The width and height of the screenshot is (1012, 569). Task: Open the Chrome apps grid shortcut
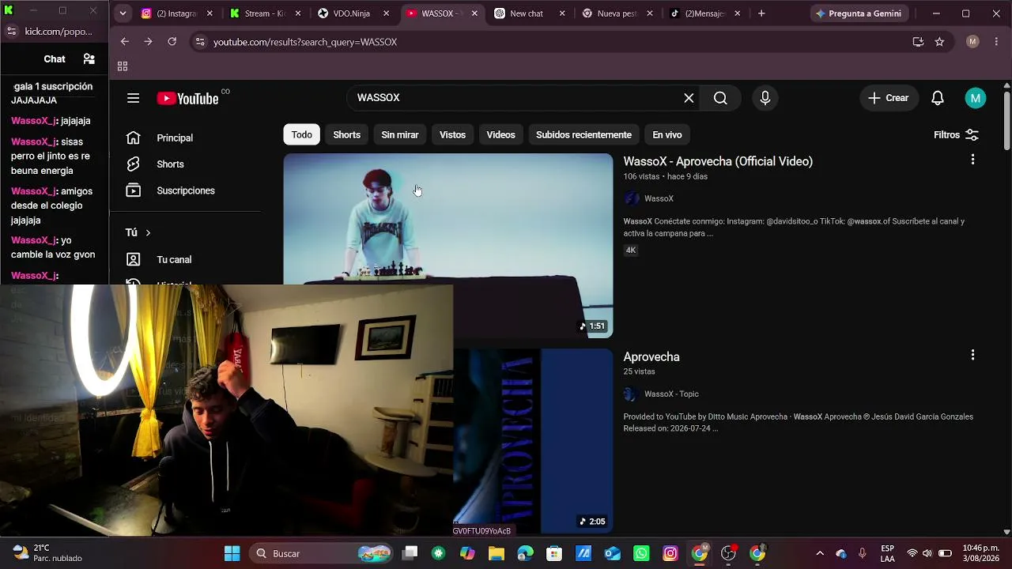[x=123, y=66]
